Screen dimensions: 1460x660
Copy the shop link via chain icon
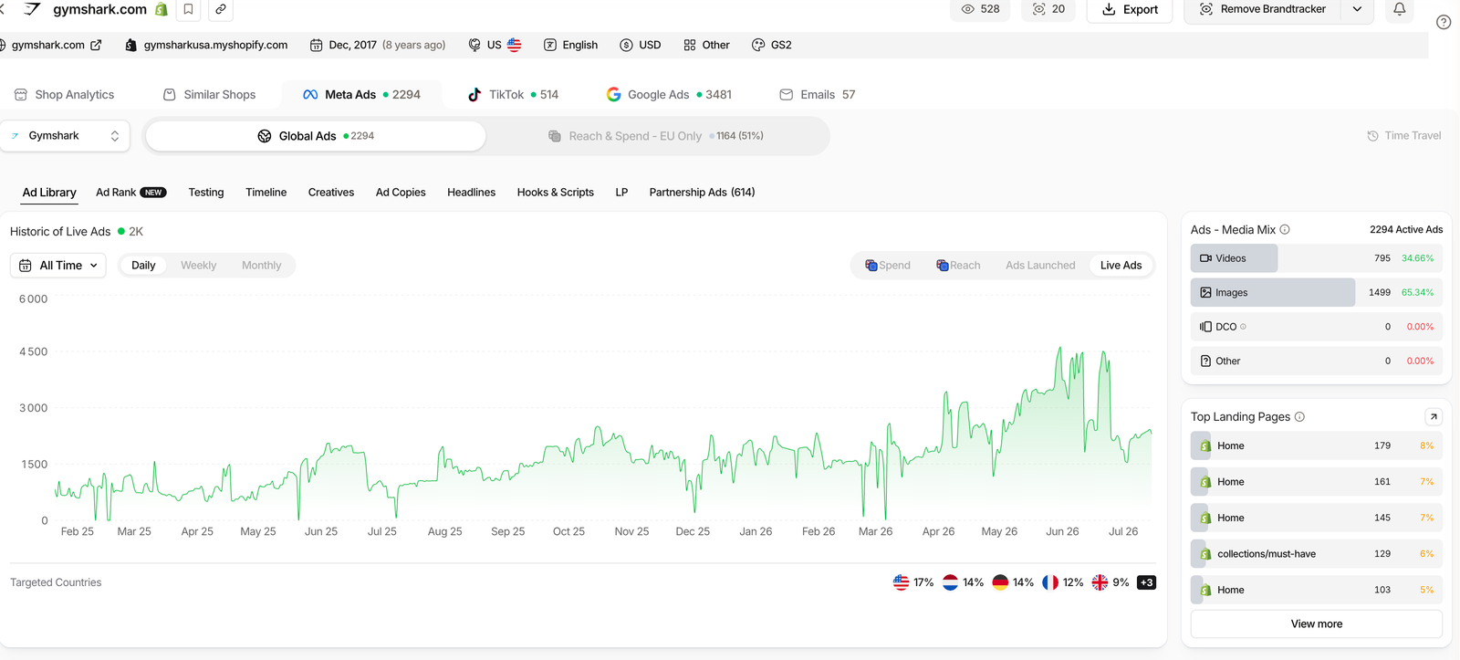221,9
